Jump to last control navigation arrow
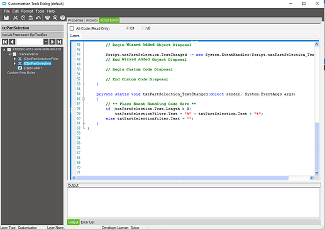The width and height of the screenshot is (325, 230). (60, 41)
